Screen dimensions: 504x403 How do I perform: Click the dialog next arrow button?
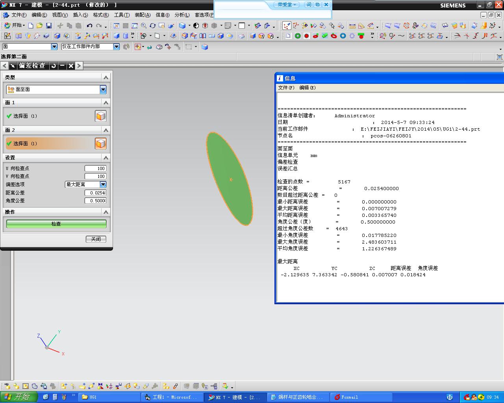click(x=79, y=66)
